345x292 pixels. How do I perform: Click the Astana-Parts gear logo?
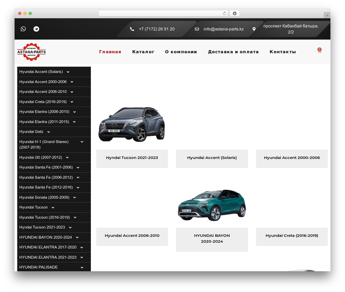pyautogui.click(x=32, y=52)
